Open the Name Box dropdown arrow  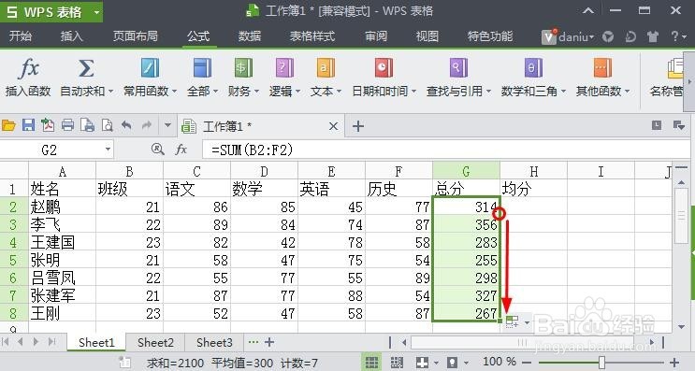pyautogui.click(x=108, y=150)
